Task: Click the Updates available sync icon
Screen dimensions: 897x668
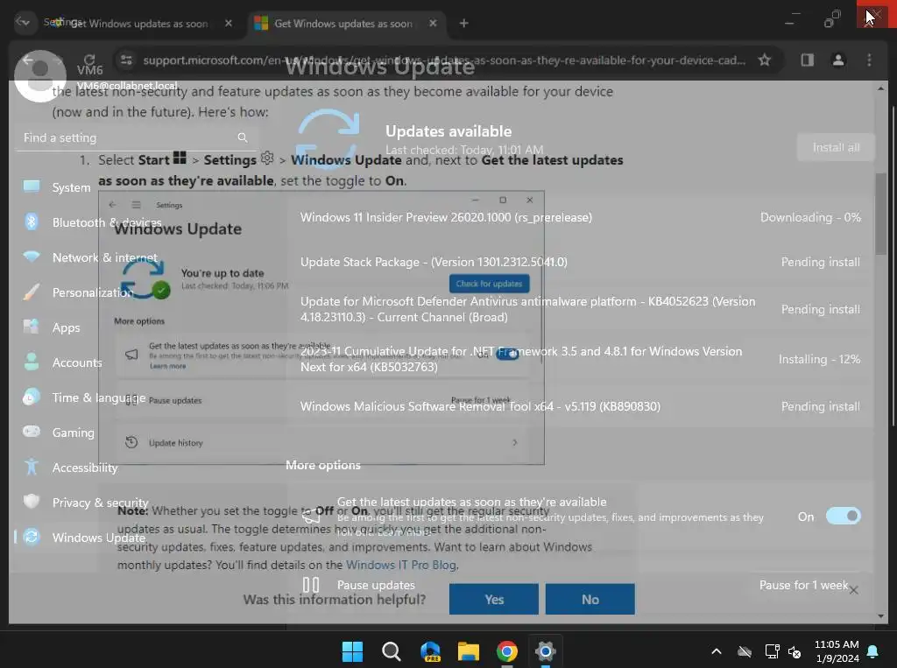Action: point(328,139)
